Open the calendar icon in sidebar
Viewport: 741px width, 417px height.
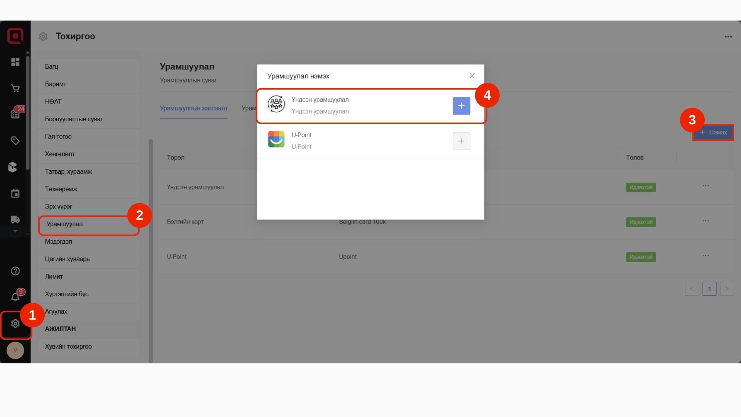point(15,193)
